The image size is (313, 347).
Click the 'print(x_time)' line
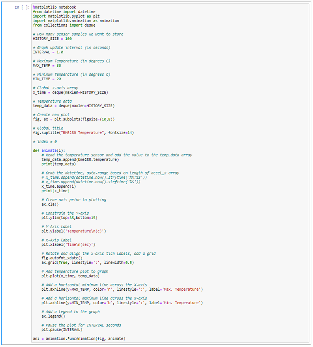(x=55, y=191)
